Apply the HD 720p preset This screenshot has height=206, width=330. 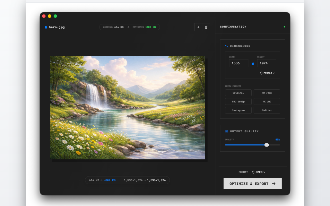(x=267, y=93)
